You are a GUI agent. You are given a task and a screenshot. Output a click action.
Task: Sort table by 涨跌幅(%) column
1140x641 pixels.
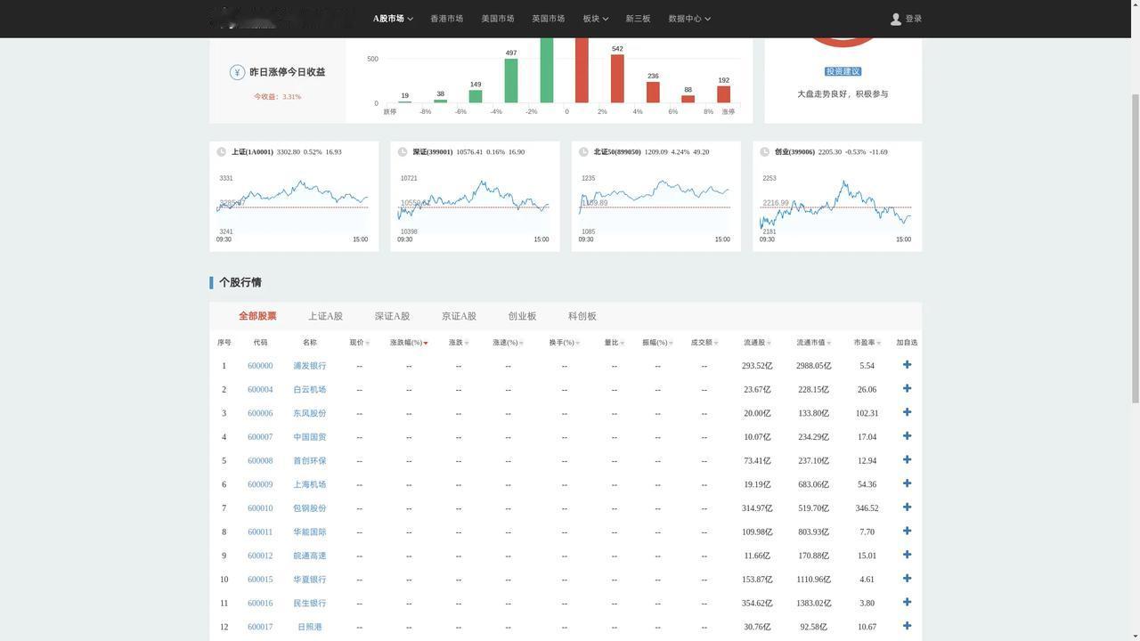(x=409, y=343)
